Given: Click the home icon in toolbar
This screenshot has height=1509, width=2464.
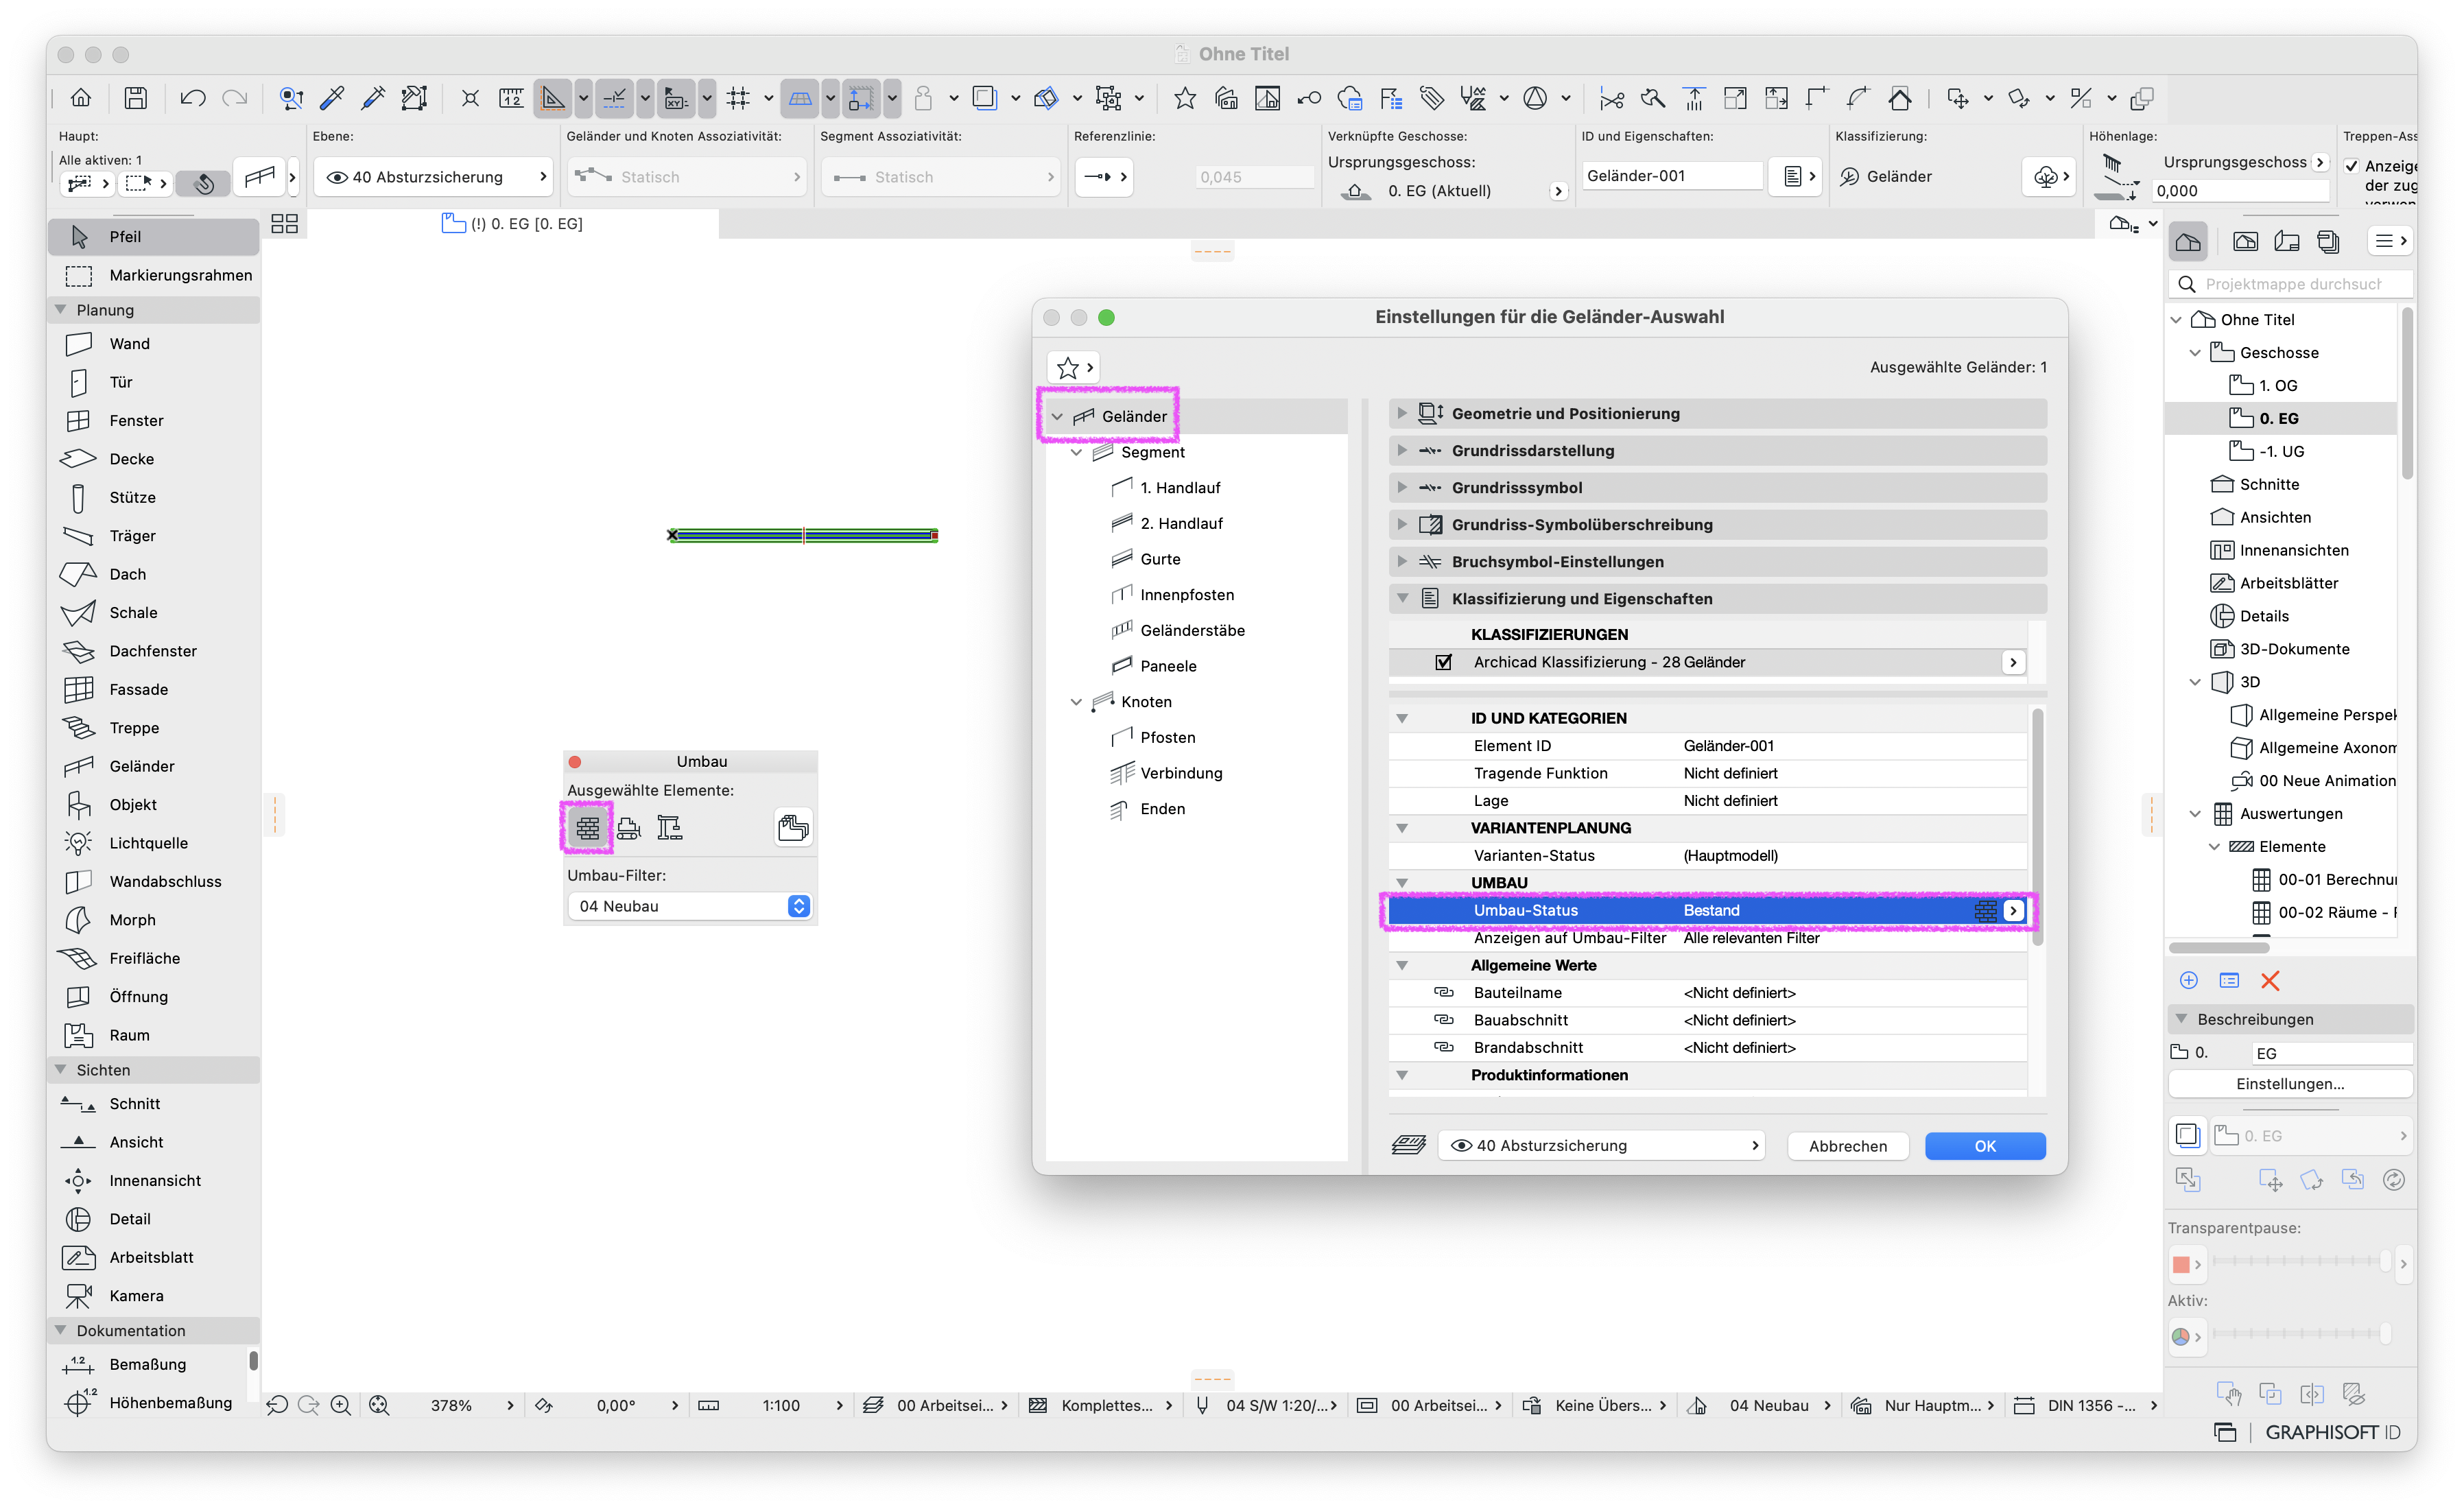Looking at the screenshot, I should pyautogui.click(x=80, y=97).
